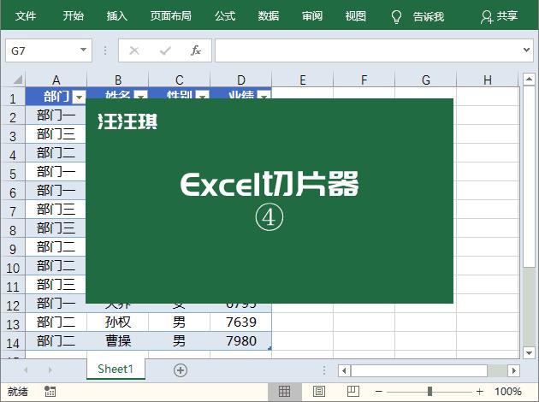Screen dimensions: 539x402
Task: Click cell with 孙权
Action: pos(117,322)
